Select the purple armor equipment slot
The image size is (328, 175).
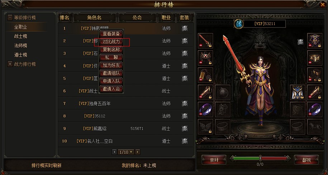[x=315, y=40]
